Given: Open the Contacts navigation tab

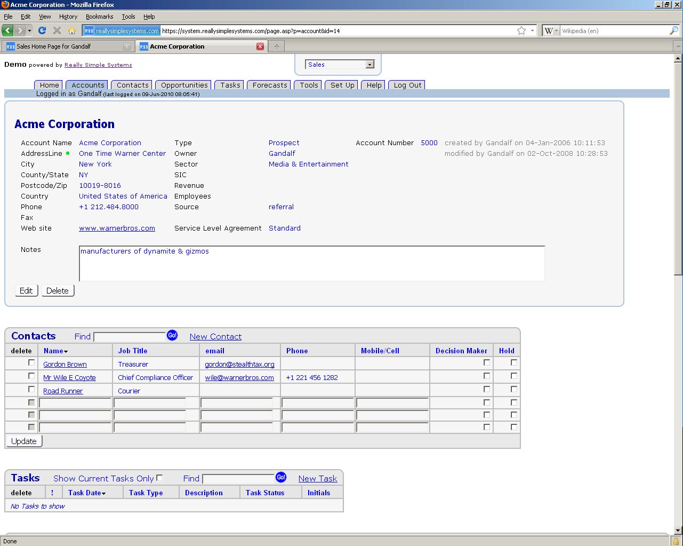Looking at the screenshot, I should click(x=132, y=85).
